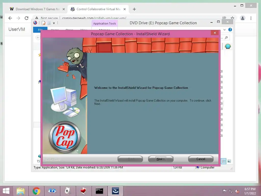This screenshot has width=261, height=196.
Task: Switch to Download Windows 7 Games tab
Action: click(37, 9)
